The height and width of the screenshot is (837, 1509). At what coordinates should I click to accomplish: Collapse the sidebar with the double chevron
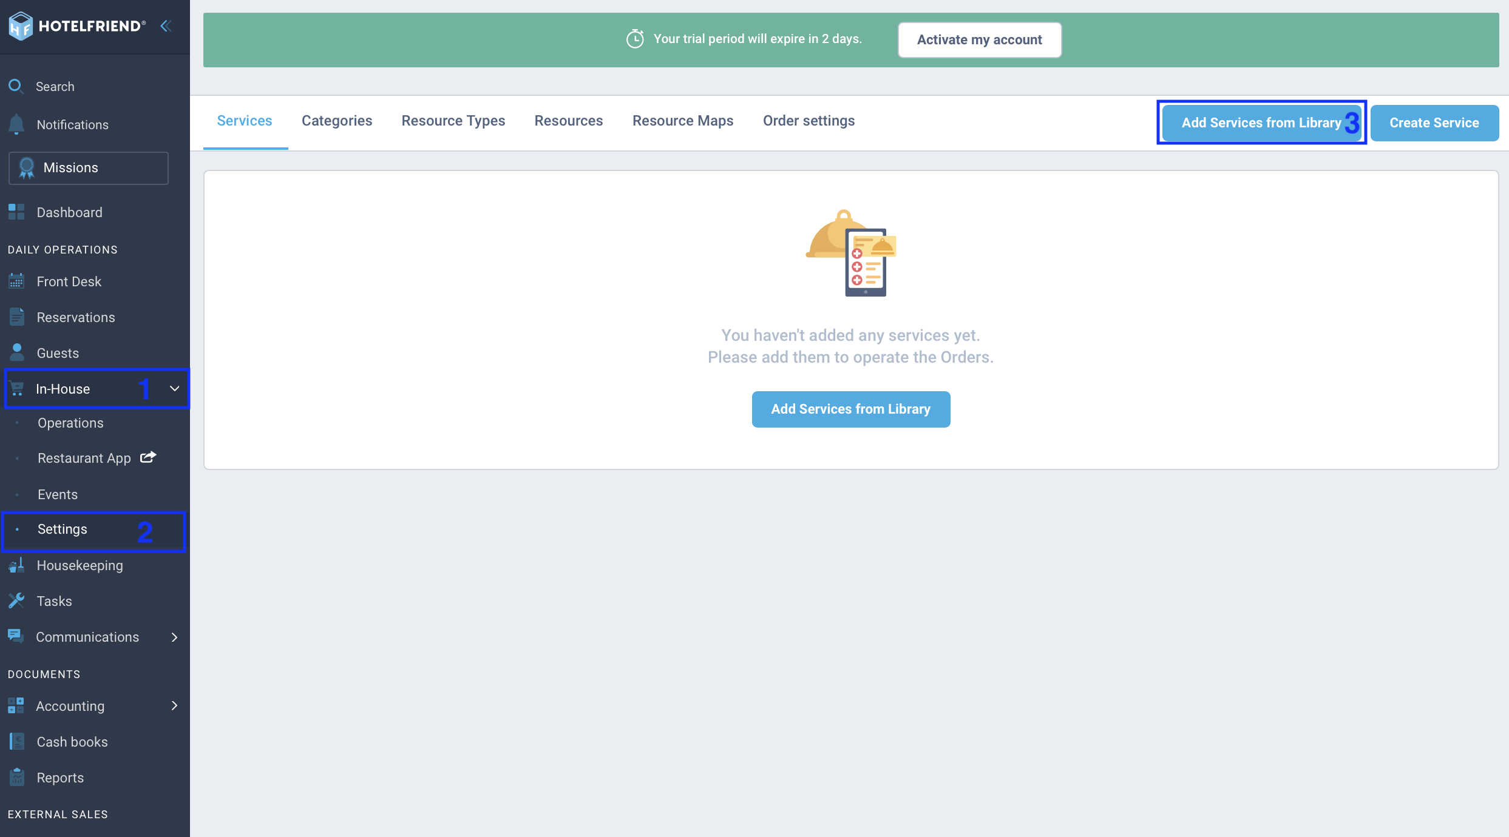[x=166, y=25]
